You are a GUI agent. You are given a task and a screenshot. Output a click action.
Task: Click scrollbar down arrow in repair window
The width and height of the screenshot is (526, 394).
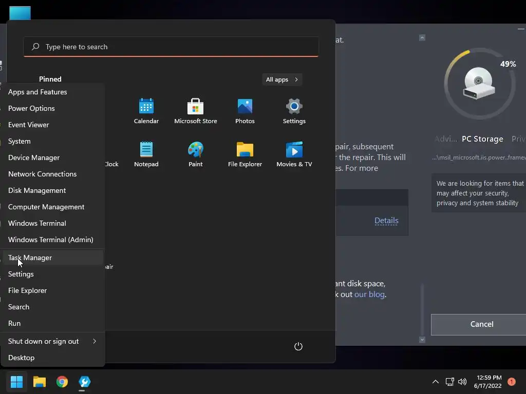(422, 340)
